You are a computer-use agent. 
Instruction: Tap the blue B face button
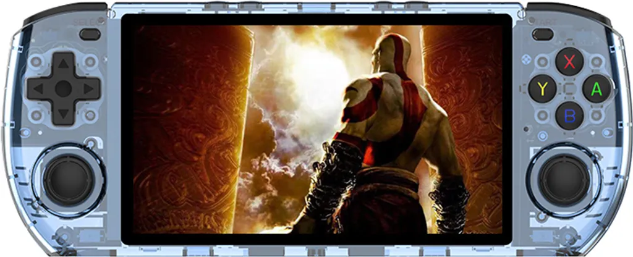point(569,116)
